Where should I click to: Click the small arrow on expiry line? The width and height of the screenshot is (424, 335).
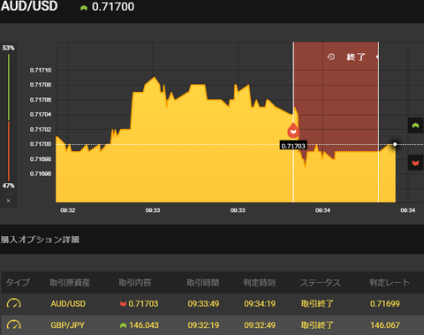(x=377, y=57)
